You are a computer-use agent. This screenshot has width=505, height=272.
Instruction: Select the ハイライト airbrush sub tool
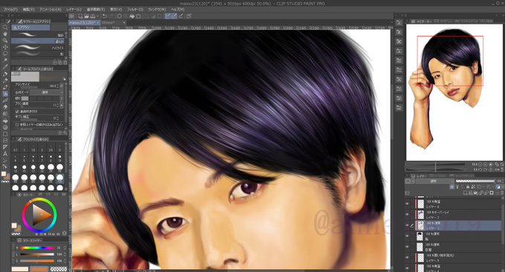(x=38, y=47)
